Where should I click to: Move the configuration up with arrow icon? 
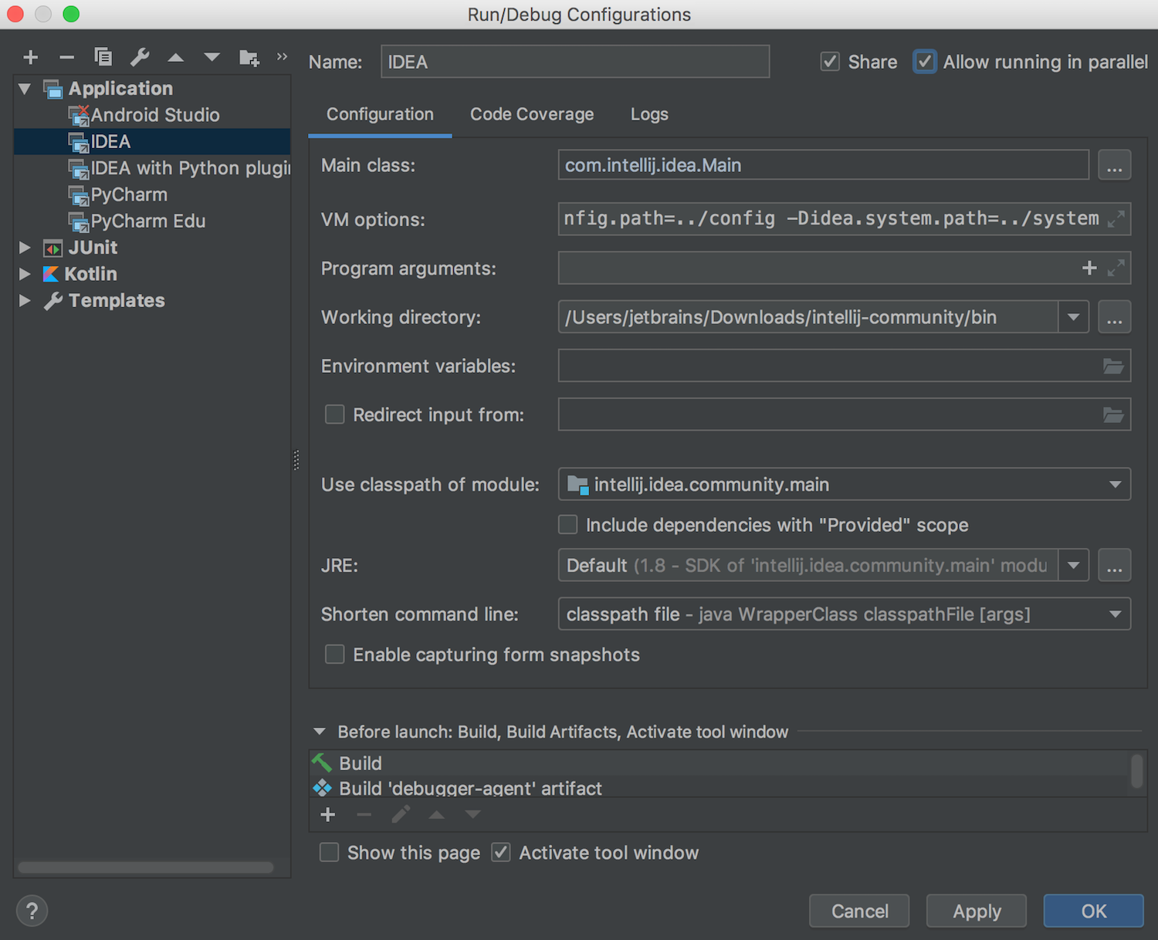176,57
